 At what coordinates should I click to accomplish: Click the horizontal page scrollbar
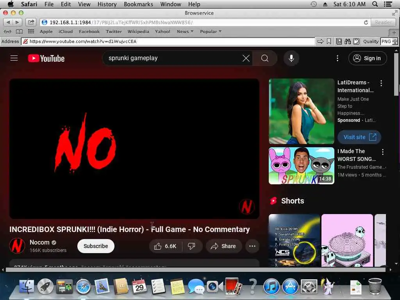tap(196, 270)
